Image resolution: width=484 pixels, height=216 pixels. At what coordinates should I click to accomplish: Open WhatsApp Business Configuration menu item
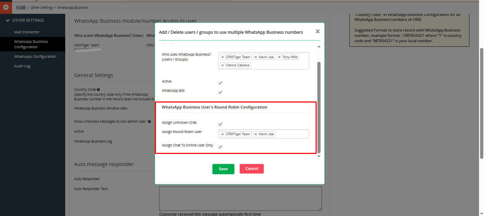pos(33,44)
